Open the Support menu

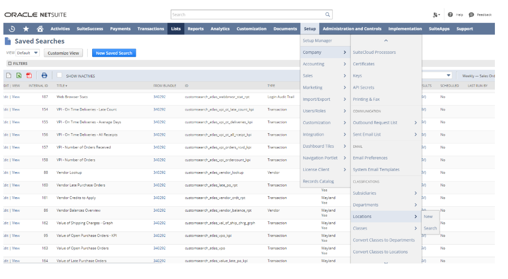point(465,29)
